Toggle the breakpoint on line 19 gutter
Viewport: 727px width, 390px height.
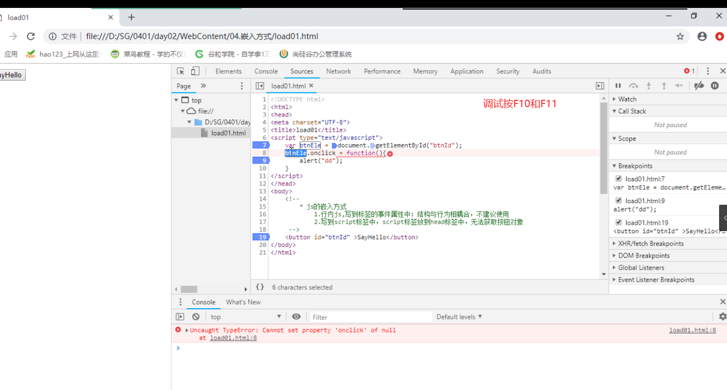(x=261, y=237)
